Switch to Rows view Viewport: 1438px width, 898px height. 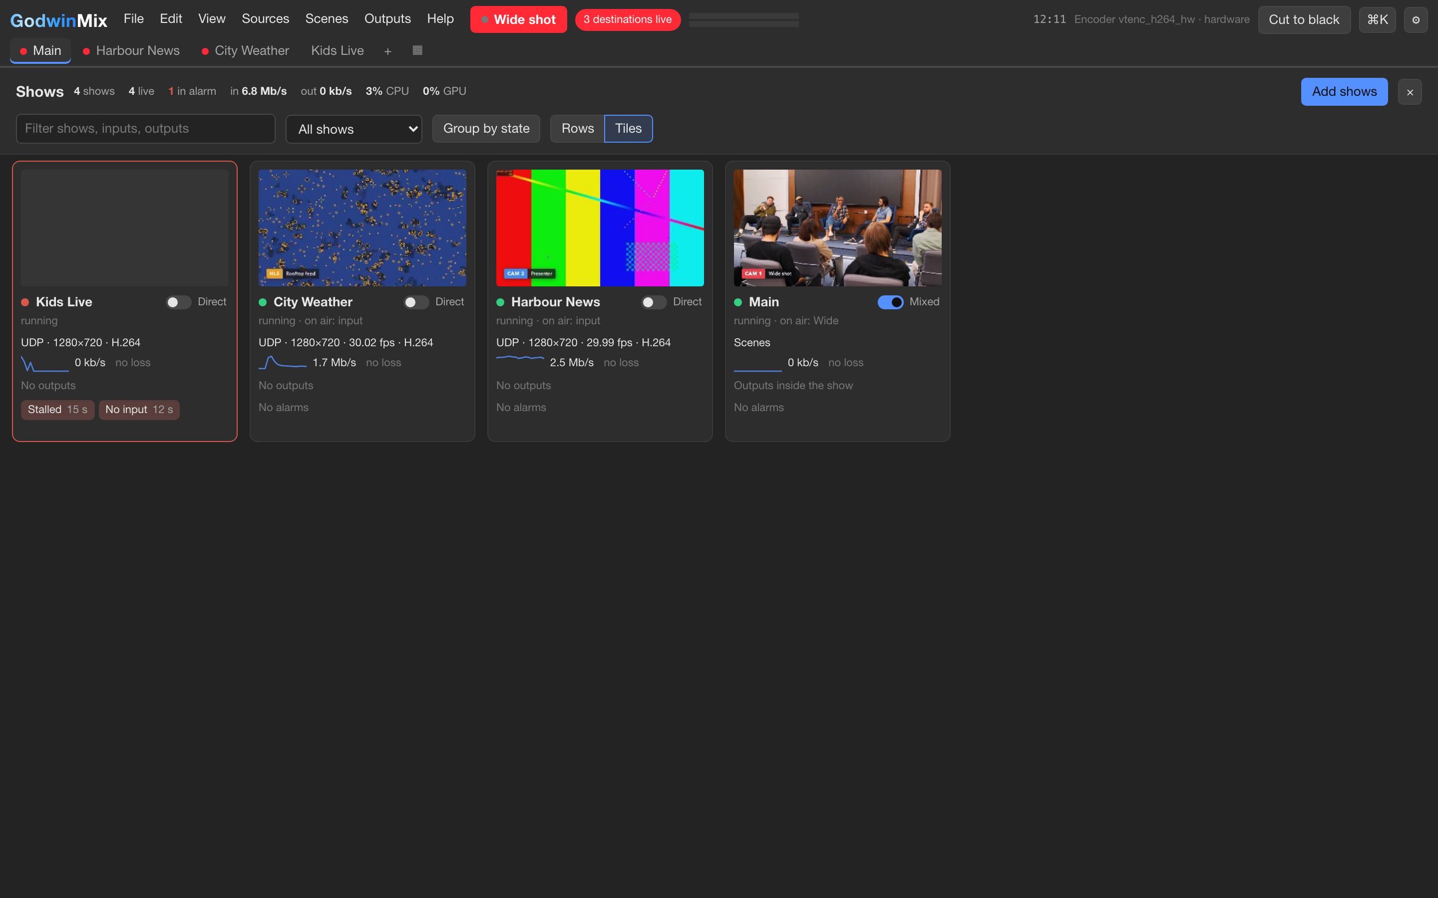(577, 129)
